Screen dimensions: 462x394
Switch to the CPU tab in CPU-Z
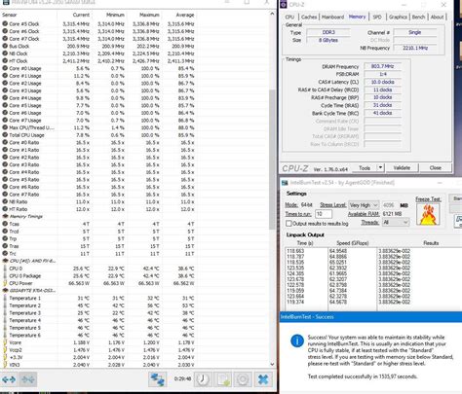click(x=289, y=17)
